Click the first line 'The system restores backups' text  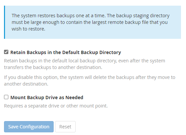tap(91, 16)
